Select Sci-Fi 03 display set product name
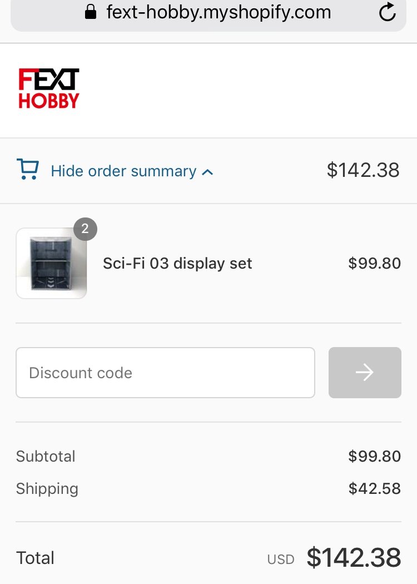The height and width of the screenshot is (584, 417). point(177,263)
